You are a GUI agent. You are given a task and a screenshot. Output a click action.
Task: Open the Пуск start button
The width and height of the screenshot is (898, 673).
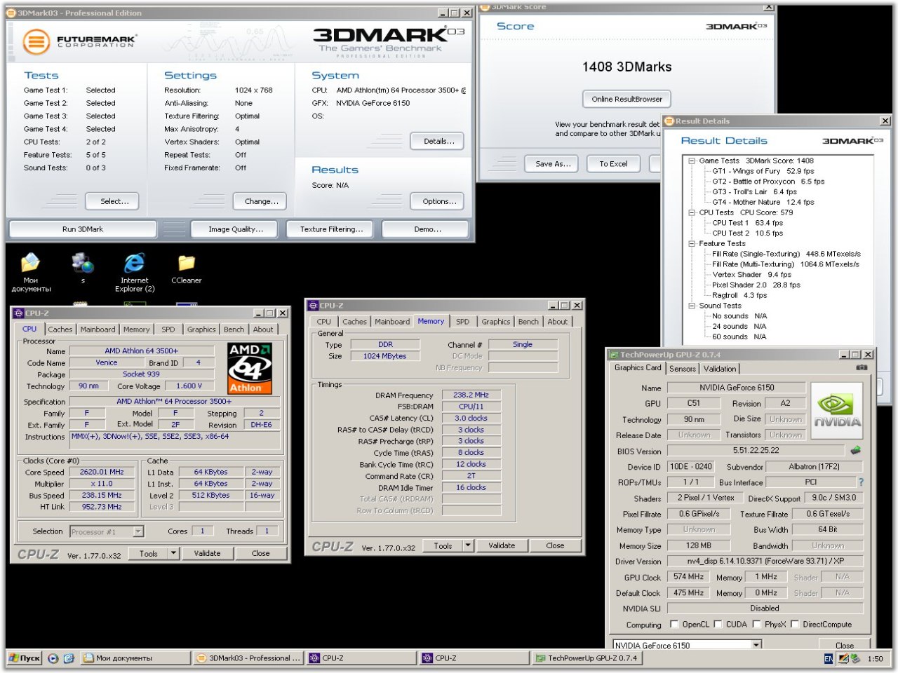tap(25, 658)
